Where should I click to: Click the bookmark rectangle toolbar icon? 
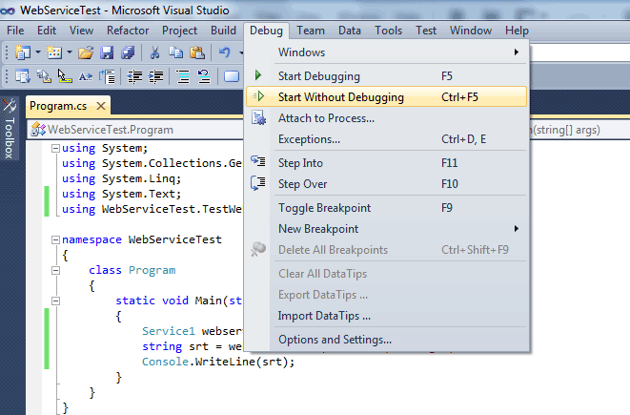click(232, 76)
